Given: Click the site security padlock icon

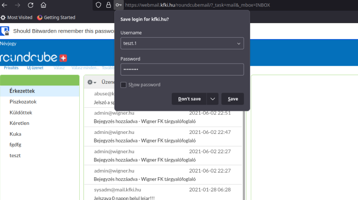Looking at the screenshot, I should click(108, 5).
